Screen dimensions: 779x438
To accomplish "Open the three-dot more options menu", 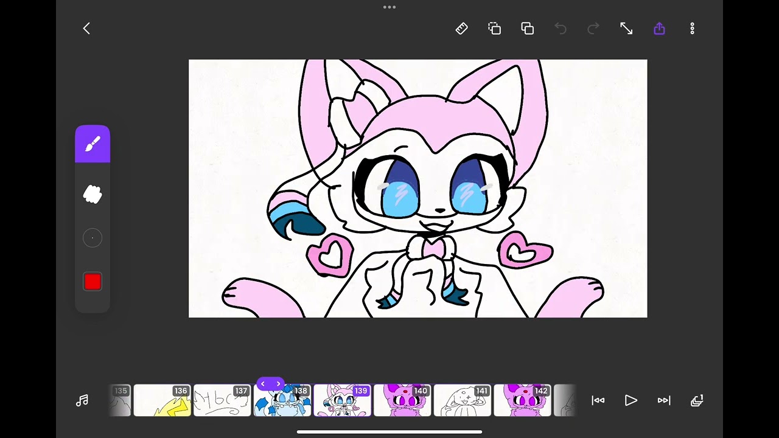I will [x=692, y=29].
